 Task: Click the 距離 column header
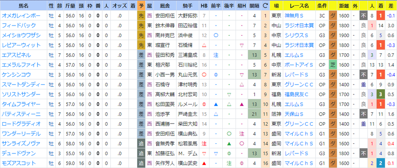(x=344, y=5)
